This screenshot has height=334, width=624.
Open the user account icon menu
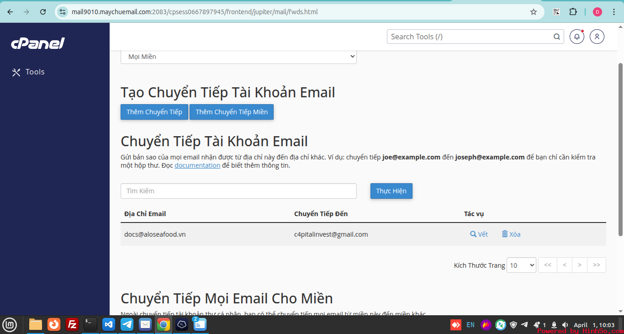click(x=597, y=37)
